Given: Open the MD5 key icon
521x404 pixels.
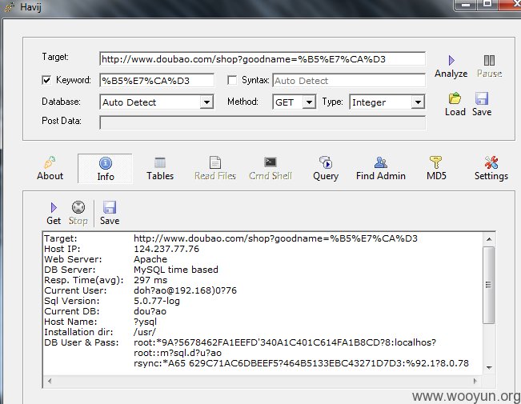Looking at the screenshot, I should click(435, 162).
